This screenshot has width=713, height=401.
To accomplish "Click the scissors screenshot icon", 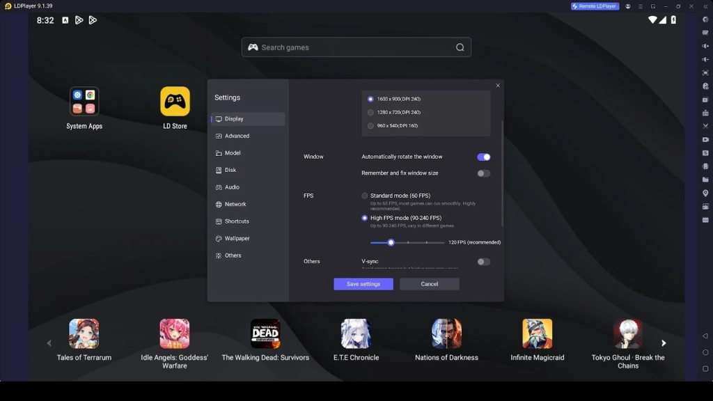I will coord(705,126).
